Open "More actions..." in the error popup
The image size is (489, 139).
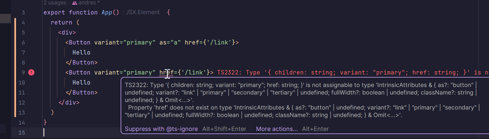click(277, 129)
